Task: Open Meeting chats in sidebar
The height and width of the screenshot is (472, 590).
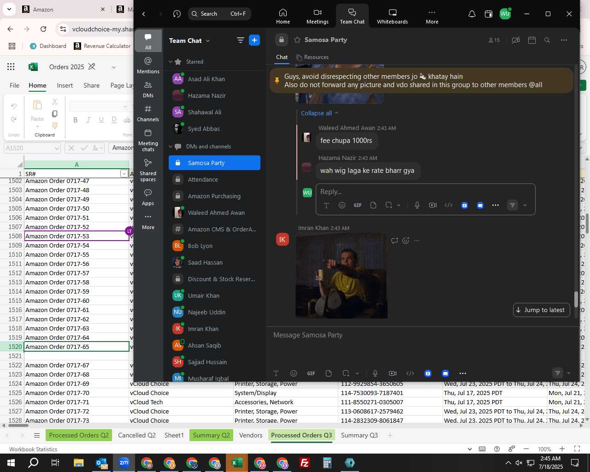Action: [148, 140]
